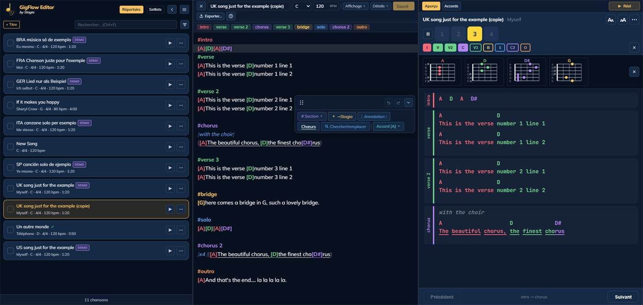Go to preview page 4
Screen dimensions: 643x305
(491, 34)
